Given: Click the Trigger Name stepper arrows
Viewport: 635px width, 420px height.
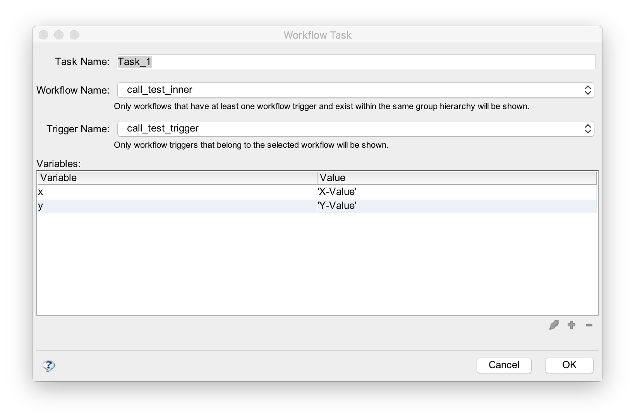Looking at the screenshot, I should pos(587,129).
